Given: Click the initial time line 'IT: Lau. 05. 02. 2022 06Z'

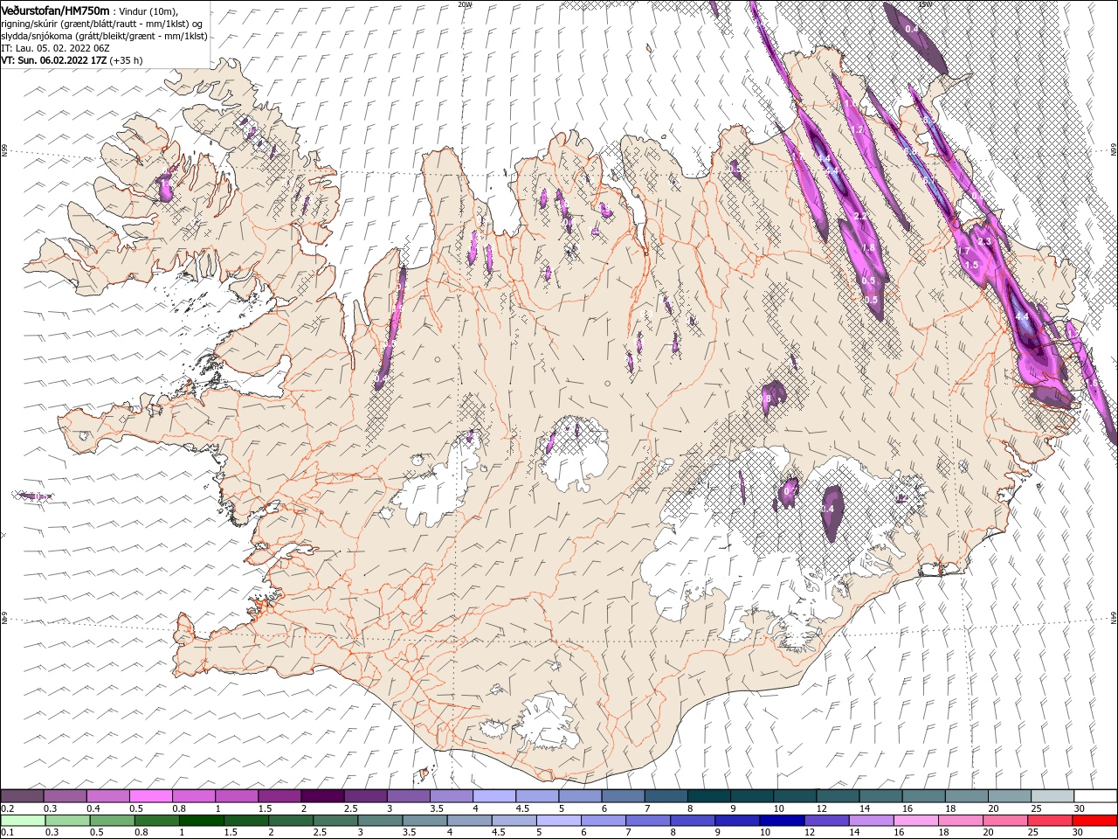Looking at the screenshot, I should click(55, 48).
